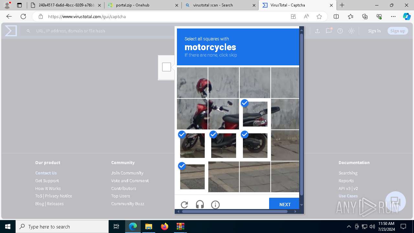Open Favorites list icon
This screenshot has width=414, height=233.
351,17
